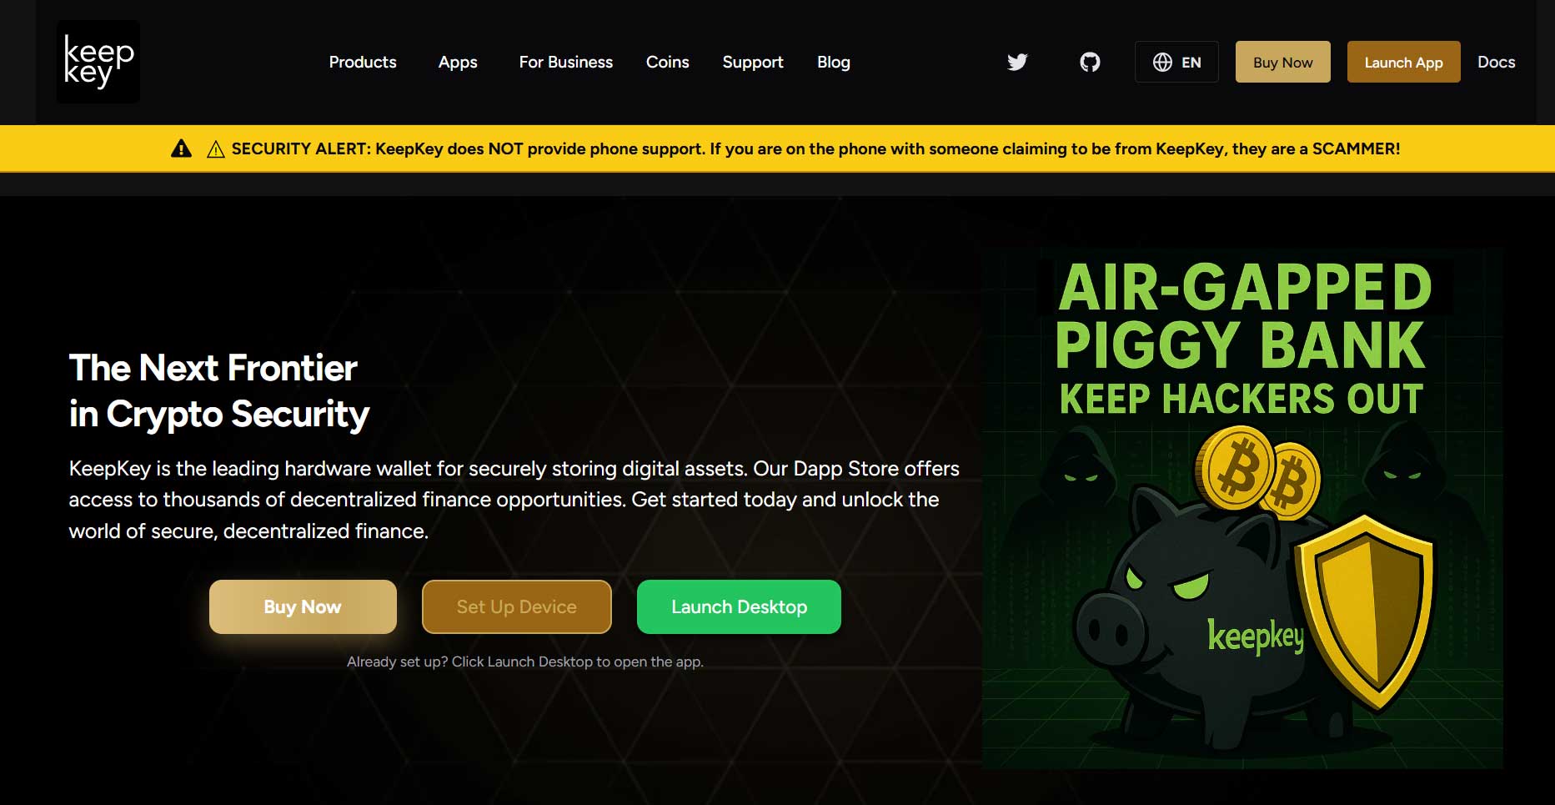Visit the Blog page
This screenshot has width=1555, height=805.
[x=833, y=62]
